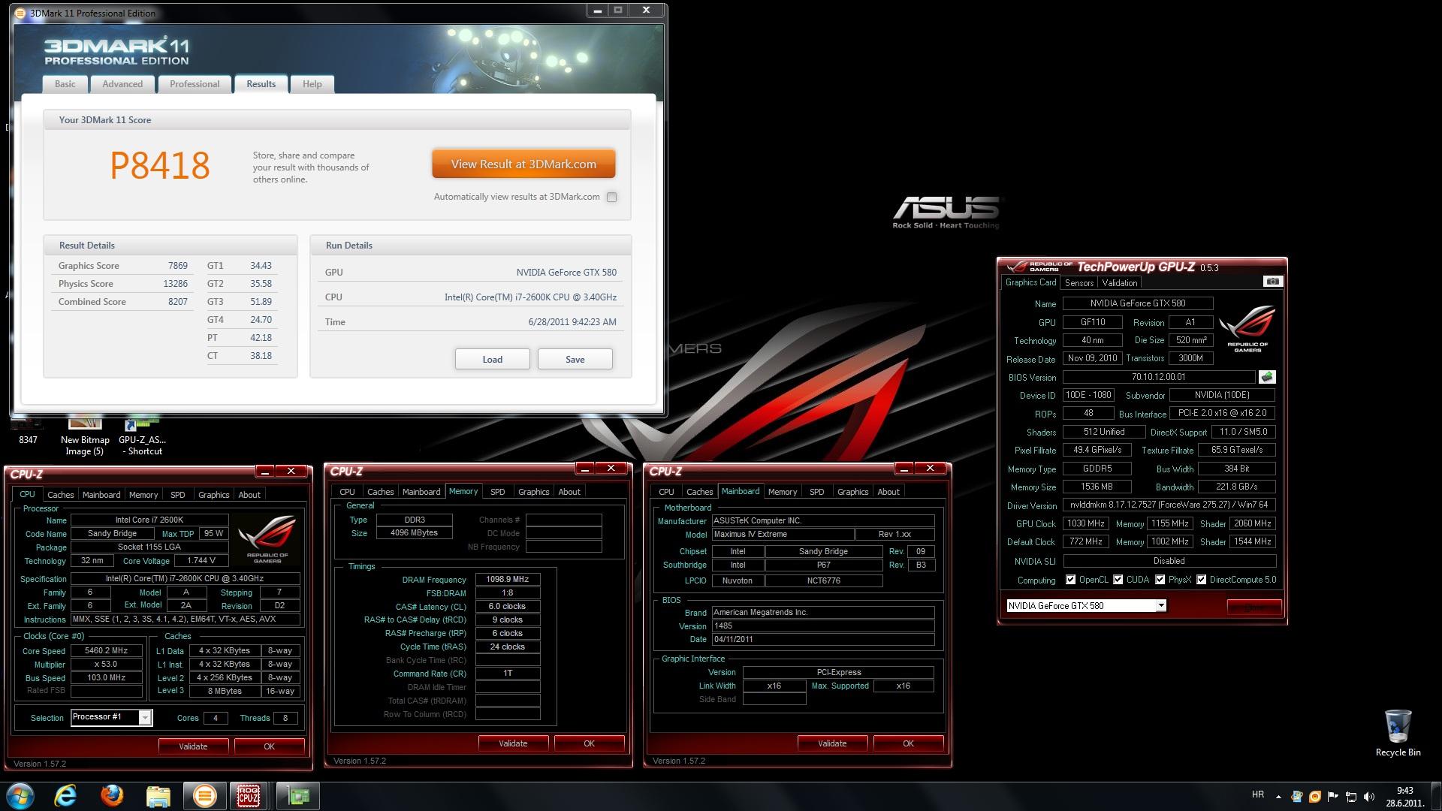Switch to the Basic tab in 3DMark
This screenshot has width=1442, height=811.
65,84
